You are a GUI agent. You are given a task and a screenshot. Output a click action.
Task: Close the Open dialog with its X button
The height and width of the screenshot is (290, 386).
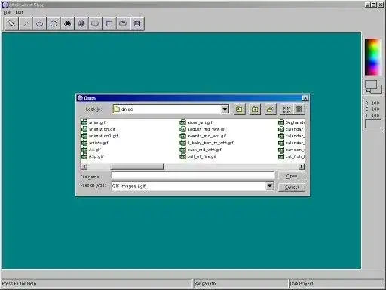click(x=305, y=98)
